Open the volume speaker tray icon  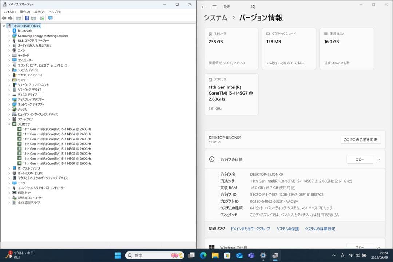pyautogui.click(x=358, y=255)
